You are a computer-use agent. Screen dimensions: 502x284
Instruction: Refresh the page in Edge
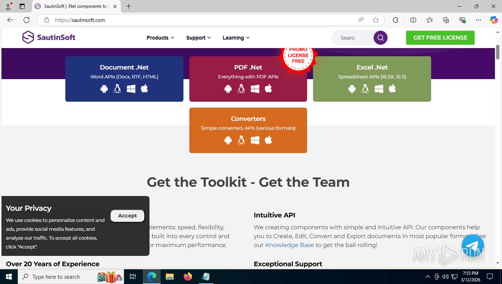click(27, 20)
